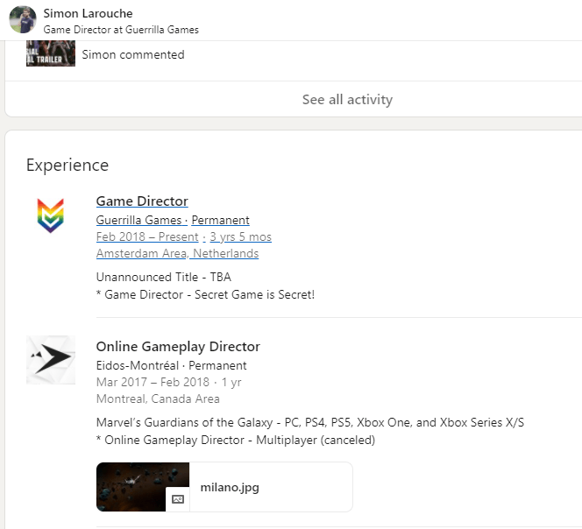Viewport: 582px width, 529px height.
Task: Open the Online Gameplay Director position title
Action: pyautogui.click(x=178, y=347)
